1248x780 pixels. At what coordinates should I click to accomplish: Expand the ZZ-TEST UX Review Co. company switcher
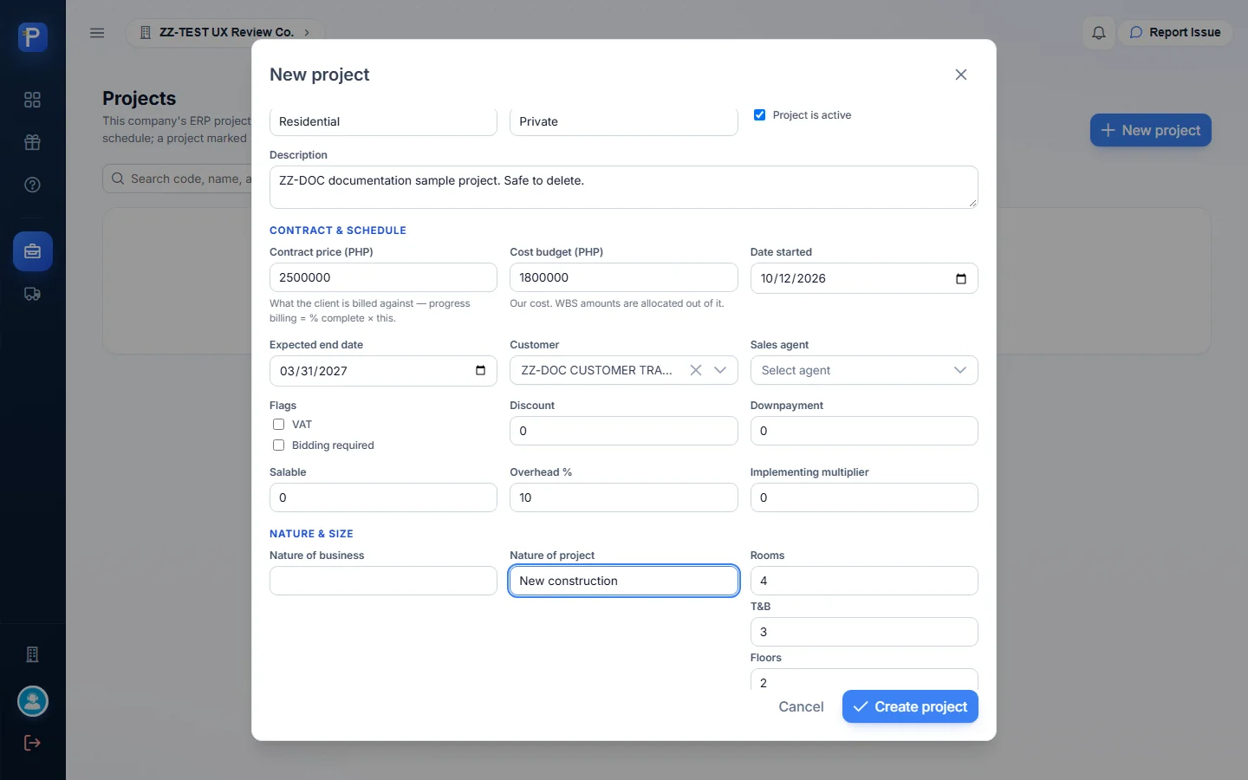225,33
